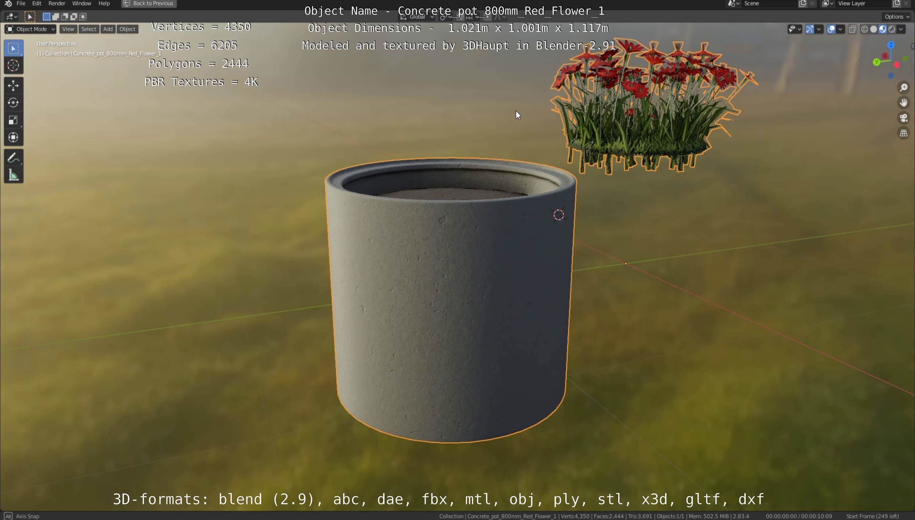Toggle camera view with the camera icon
Viewport: 915px width, 520px height.
coord(904,118)
